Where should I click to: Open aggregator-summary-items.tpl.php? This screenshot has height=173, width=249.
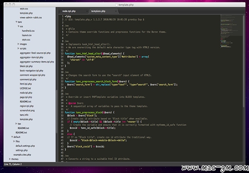(37, 62)
